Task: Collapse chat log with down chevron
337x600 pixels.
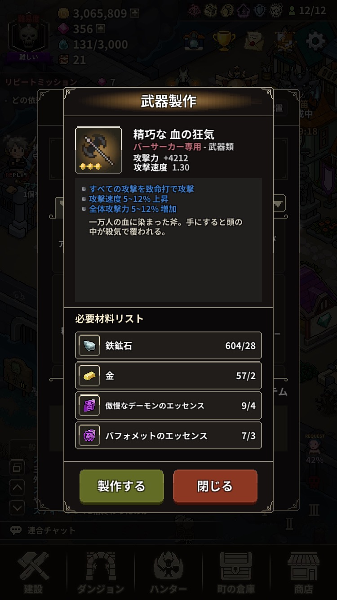Action: coord(17,508)
